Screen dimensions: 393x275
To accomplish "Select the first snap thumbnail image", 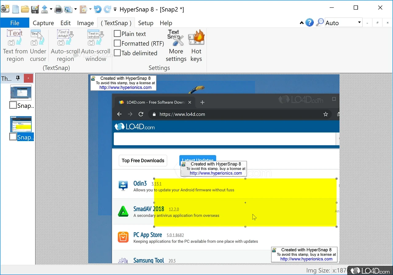I will pyautogui.click(x=21, y=92).
